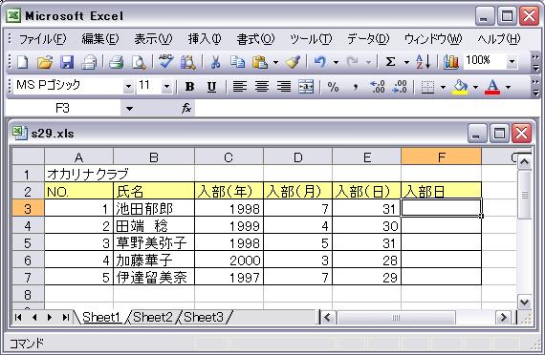Create a new blank workbook
The width and height of the screenshot is (545, 355).
(x=23, y=62)
